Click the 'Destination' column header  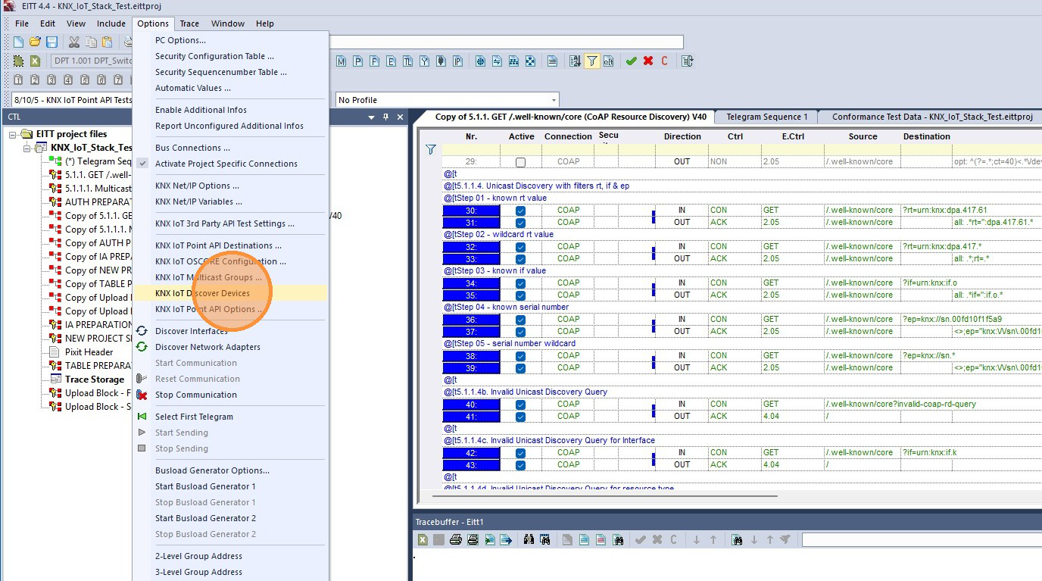coord(926,136)
